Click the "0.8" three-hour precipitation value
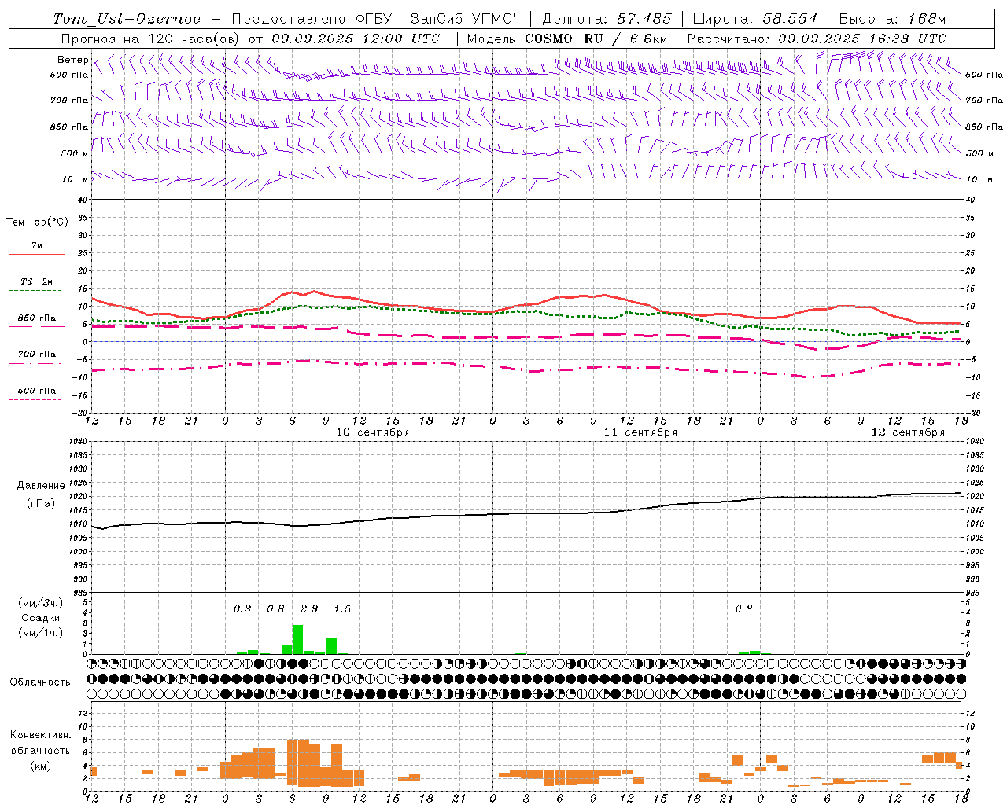The height and width of the screenshot is (805, 1007). [x=275, y=609]
